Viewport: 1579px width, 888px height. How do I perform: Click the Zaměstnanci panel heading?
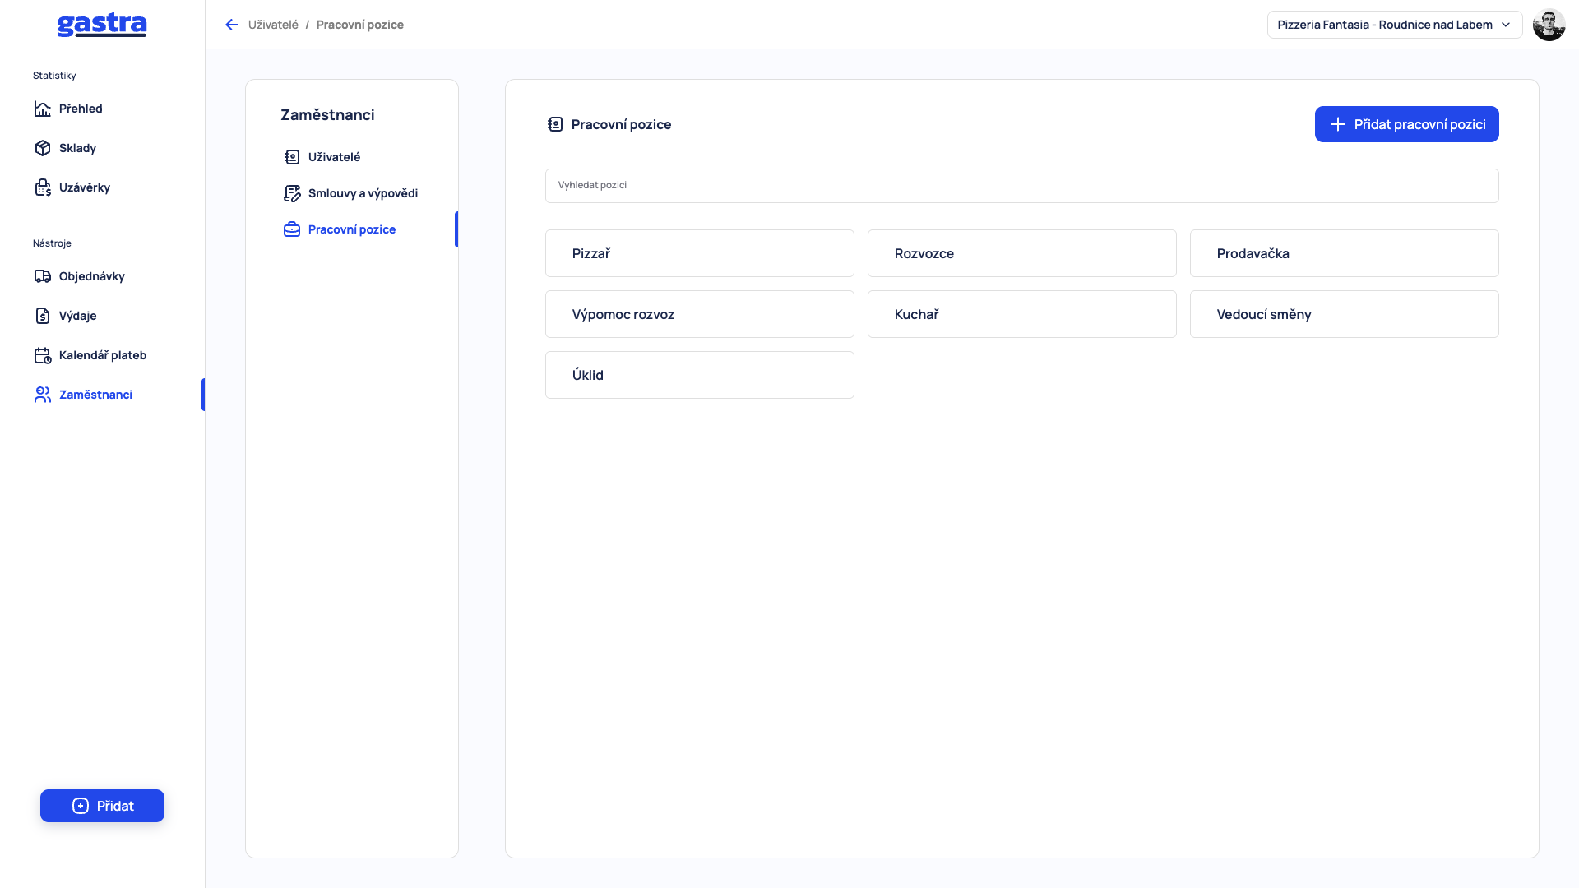327,115
